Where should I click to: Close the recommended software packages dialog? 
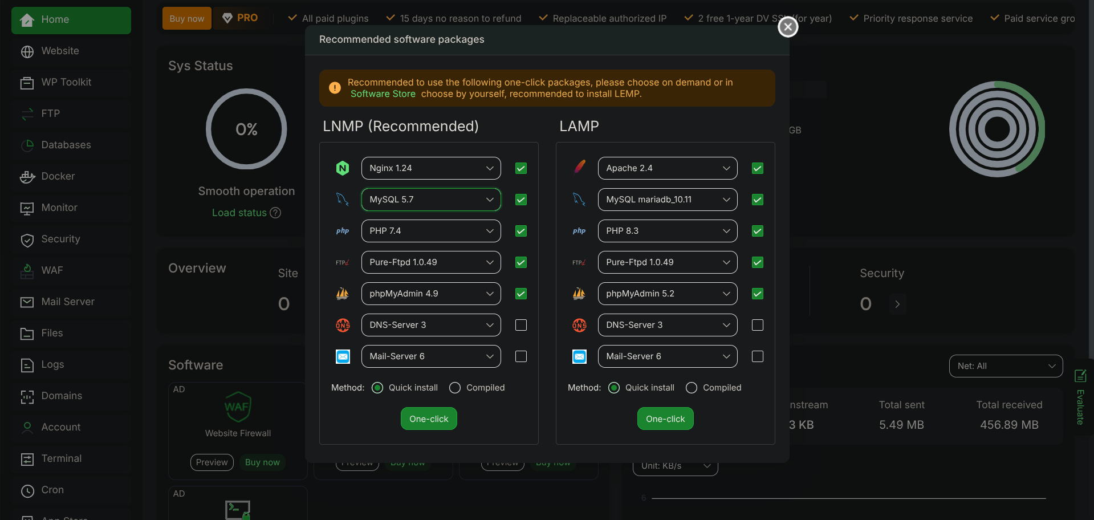pos(788,26)
